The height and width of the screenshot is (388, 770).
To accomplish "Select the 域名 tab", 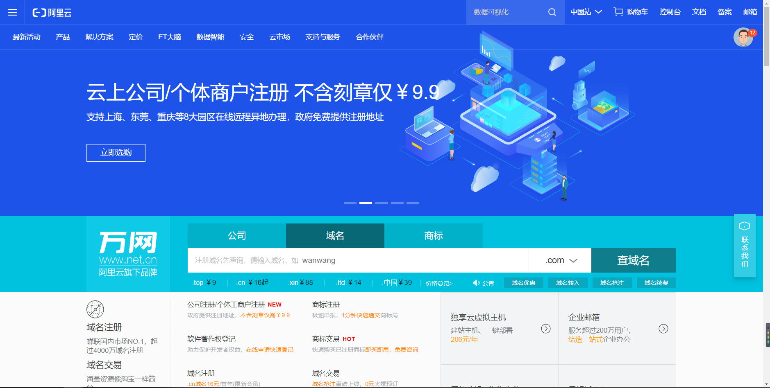I will [x=335, y=236].
